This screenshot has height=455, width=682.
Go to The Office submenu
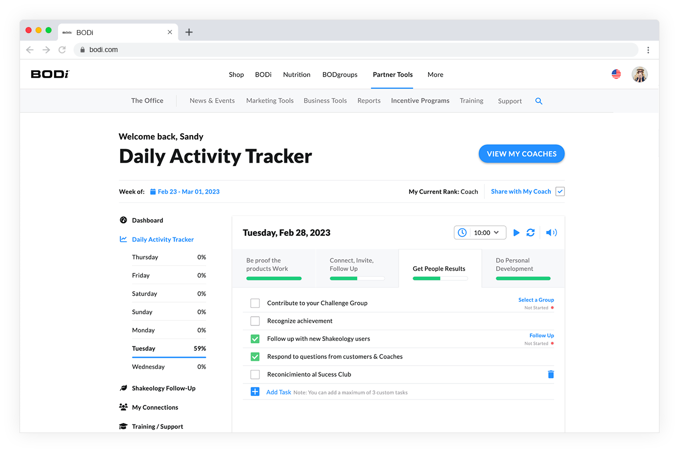pos(147,101)
